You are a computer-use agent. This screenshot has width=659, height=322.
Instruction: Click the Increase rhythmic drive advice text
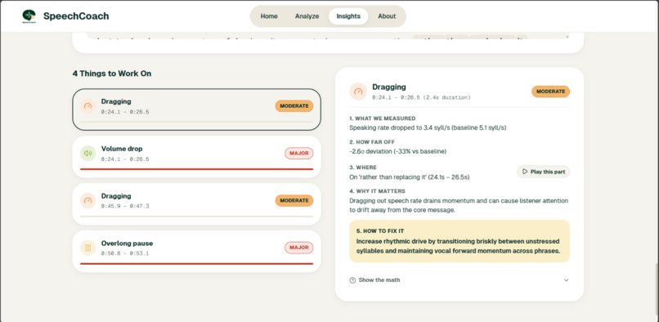(458, 246)
